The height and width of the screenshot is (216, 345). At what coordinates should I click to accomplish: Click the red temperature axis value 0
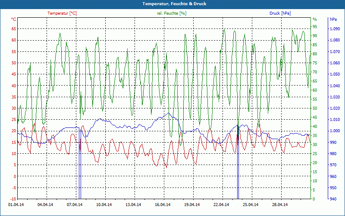(x=15, y=176)
